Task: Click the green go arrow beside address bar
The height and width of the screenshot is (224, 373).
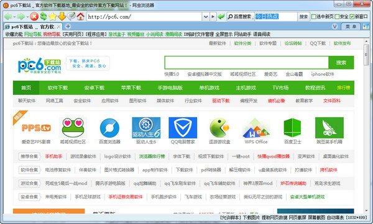Action: [x=221, y=17]
